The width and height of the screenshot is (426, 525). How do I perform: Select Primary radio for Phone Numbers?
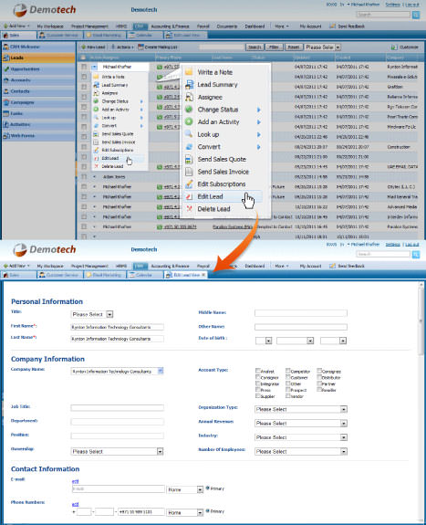point(208,511)
